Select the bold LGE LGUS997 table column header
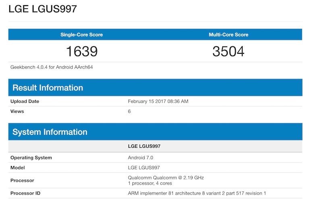The width and height of the screenshot is (315, 199). click(x=144, y=146)
